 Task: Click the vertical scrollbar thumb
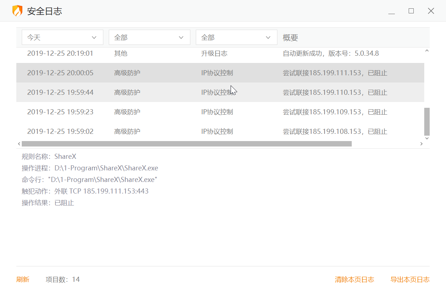[x=427, y=121]
